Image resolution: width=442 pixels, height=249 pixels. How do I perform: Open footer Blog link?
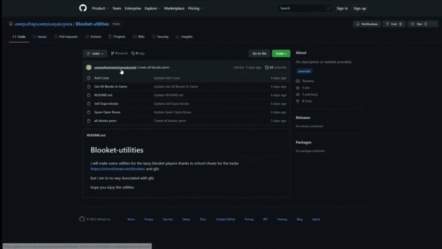[x=300, y=219]
